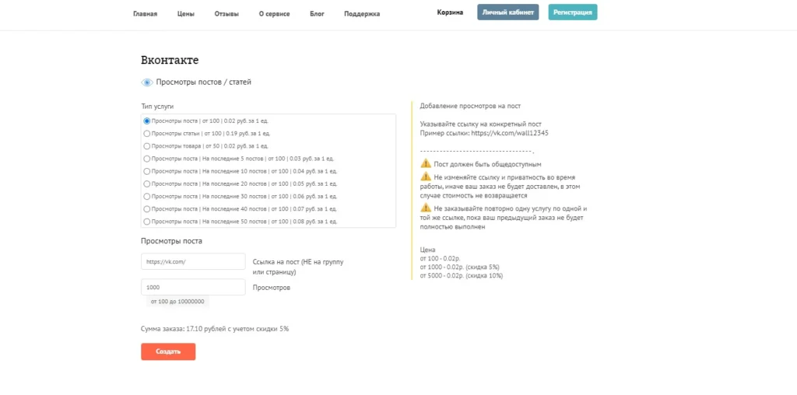Pick На последние 40 постов option
Screen dimensions: 797x395
pyautogui.click(x=147, y=208)
